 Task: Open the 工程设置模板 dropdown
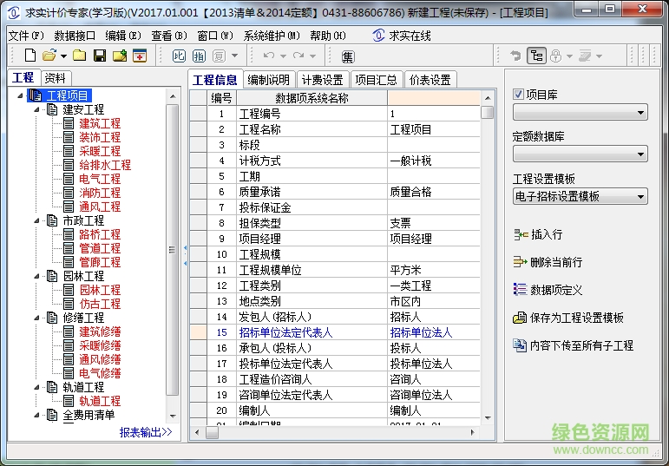point(580,197)
